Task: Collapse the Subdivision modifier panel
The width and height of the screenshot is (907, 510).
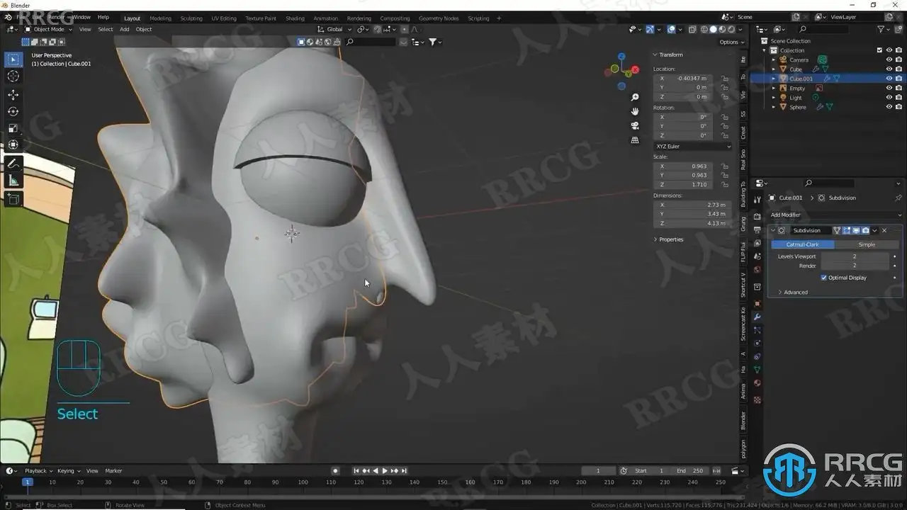Action: tap(773, 230)
